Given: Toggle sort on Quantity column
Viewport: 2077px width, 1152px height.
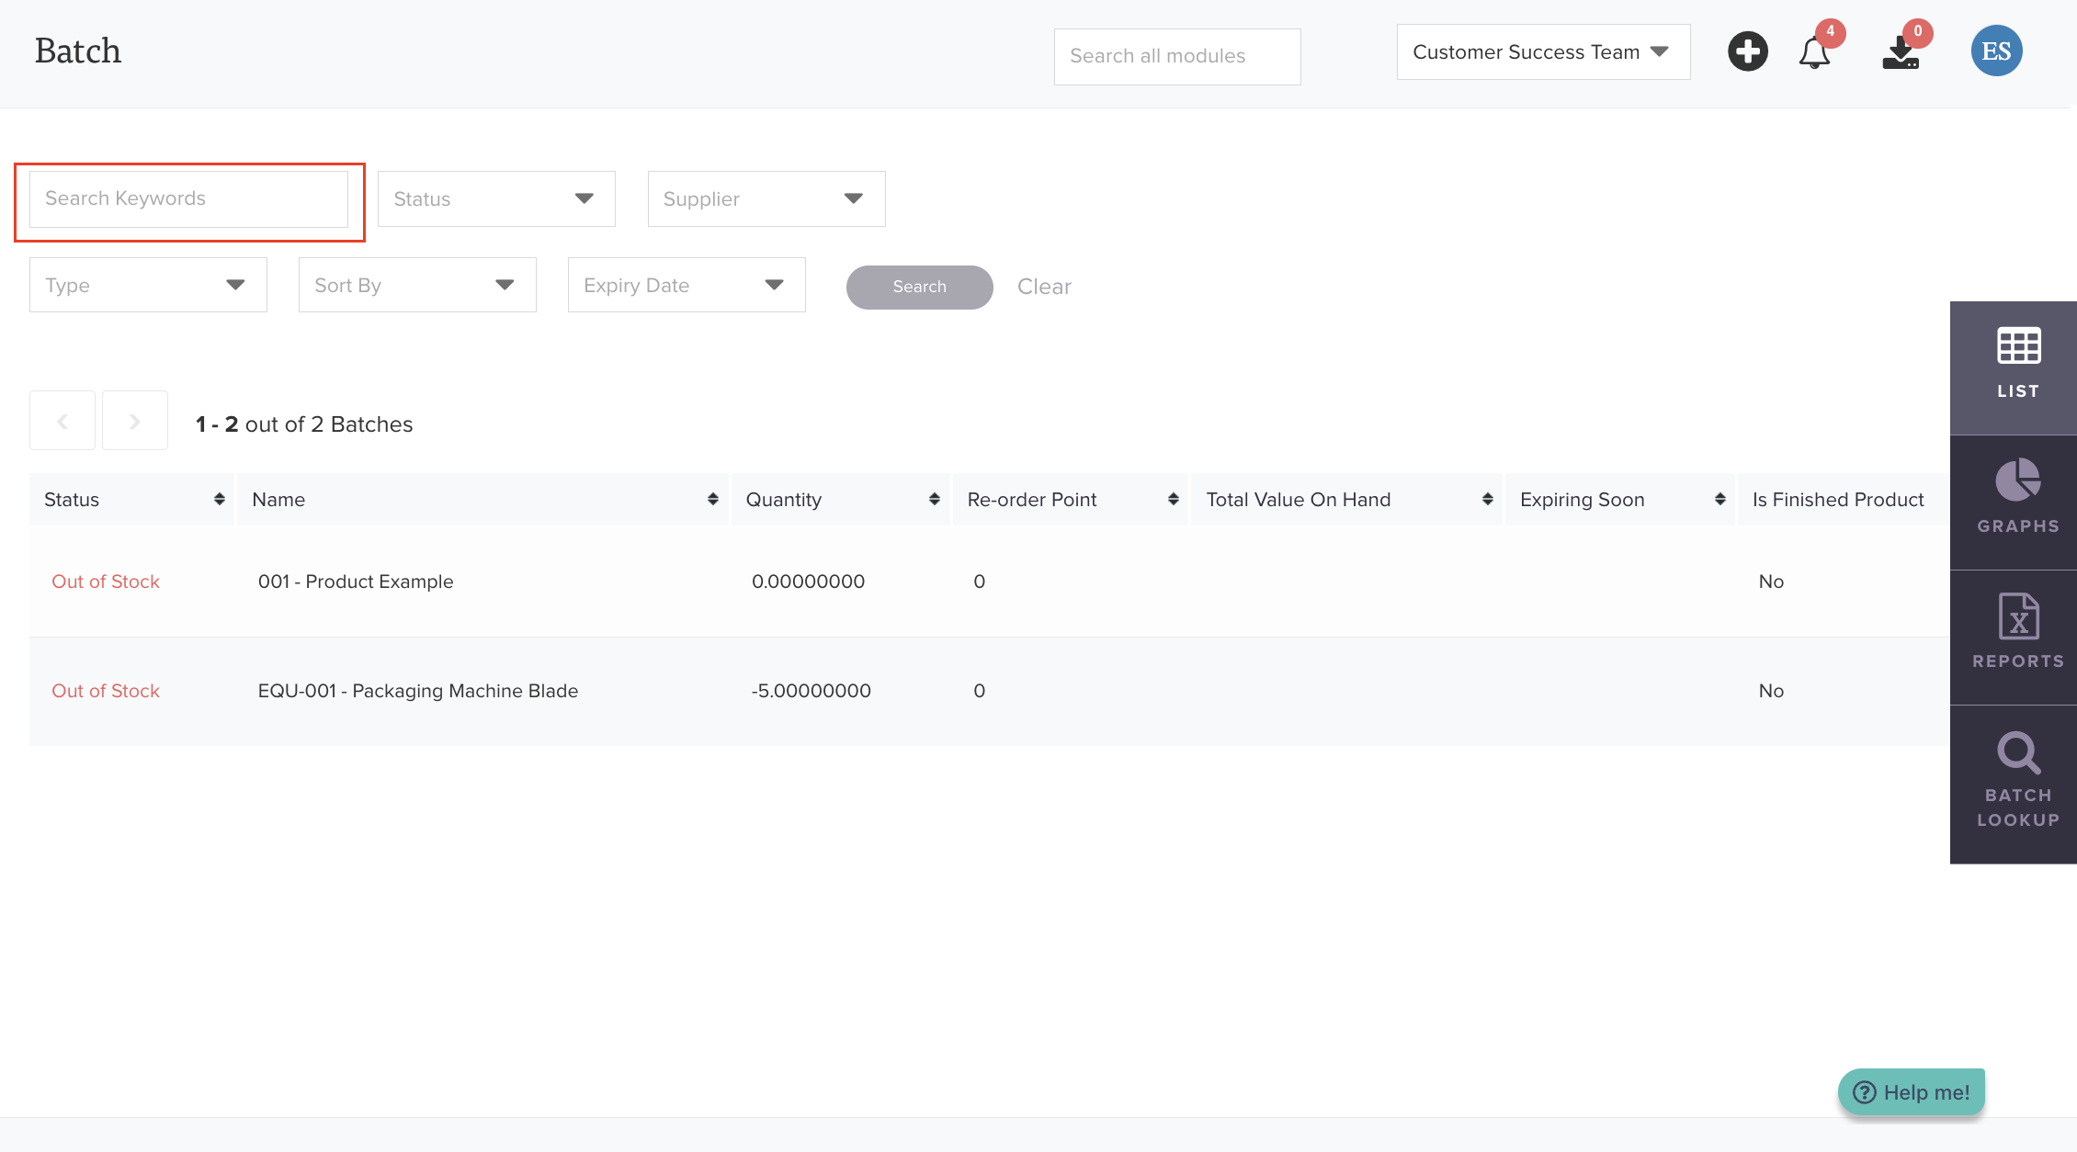Looking at the screenshot, I should point(934,499).
